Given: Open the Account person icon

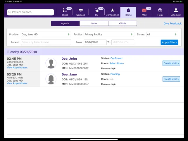Looking at the screenshot, I should (x=176, y=10).
